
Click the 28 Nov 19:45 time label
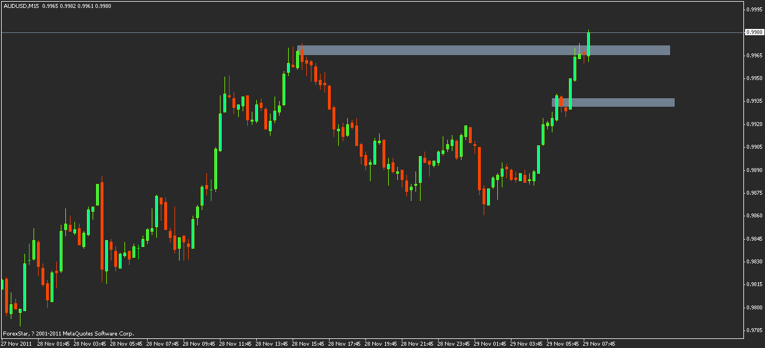point(381,343)
